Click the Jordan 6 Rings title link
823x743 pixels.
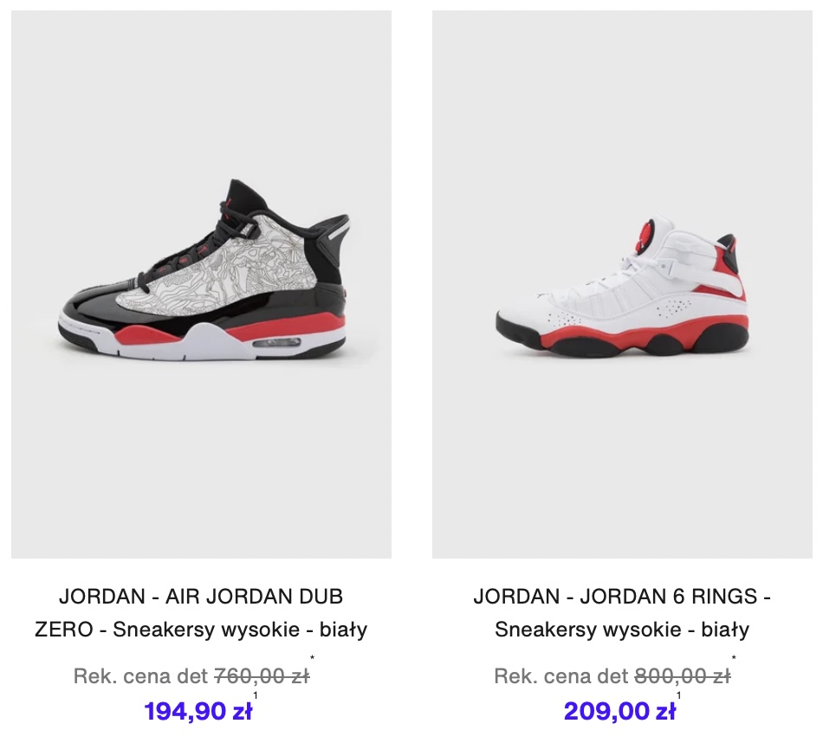click(622, 612)
